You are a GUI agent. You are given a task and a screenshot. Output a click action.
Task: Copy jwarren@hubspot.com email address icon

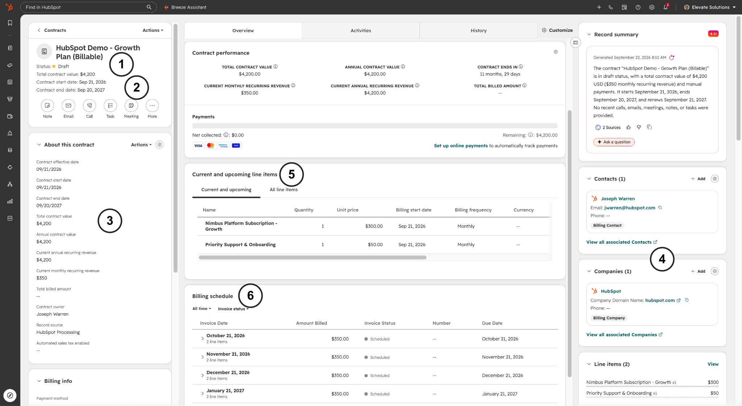pyautogui.click(x=660, y=208)
